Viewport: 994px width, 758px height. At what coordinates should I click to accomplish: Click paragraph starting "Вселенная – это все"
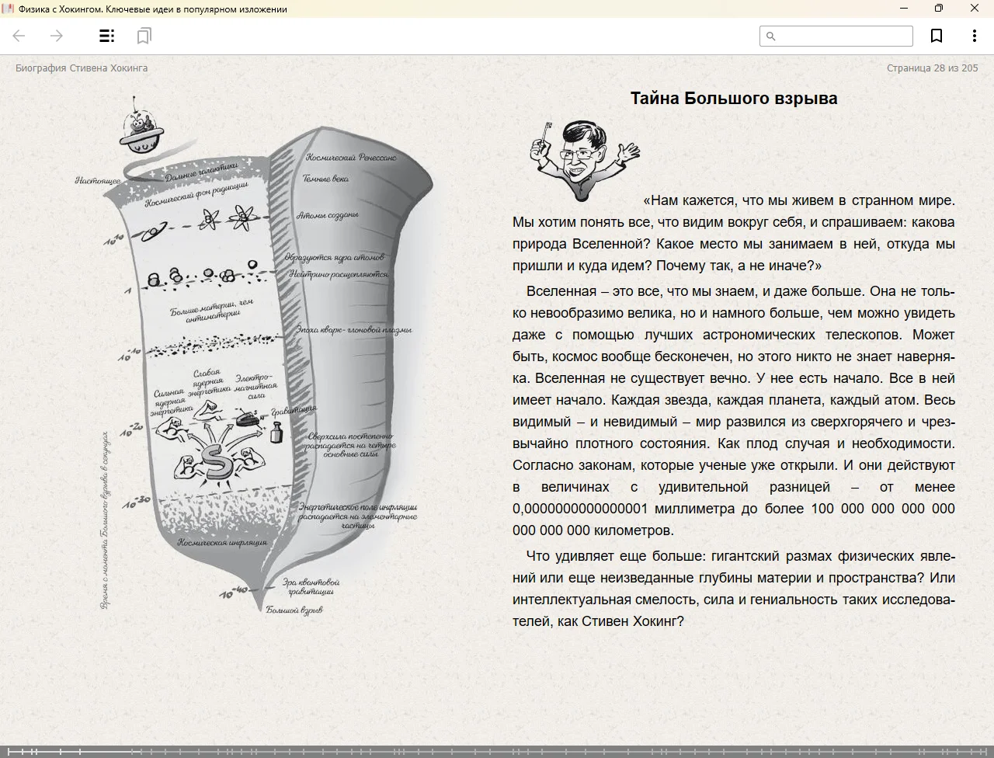(x=734, y=411)
